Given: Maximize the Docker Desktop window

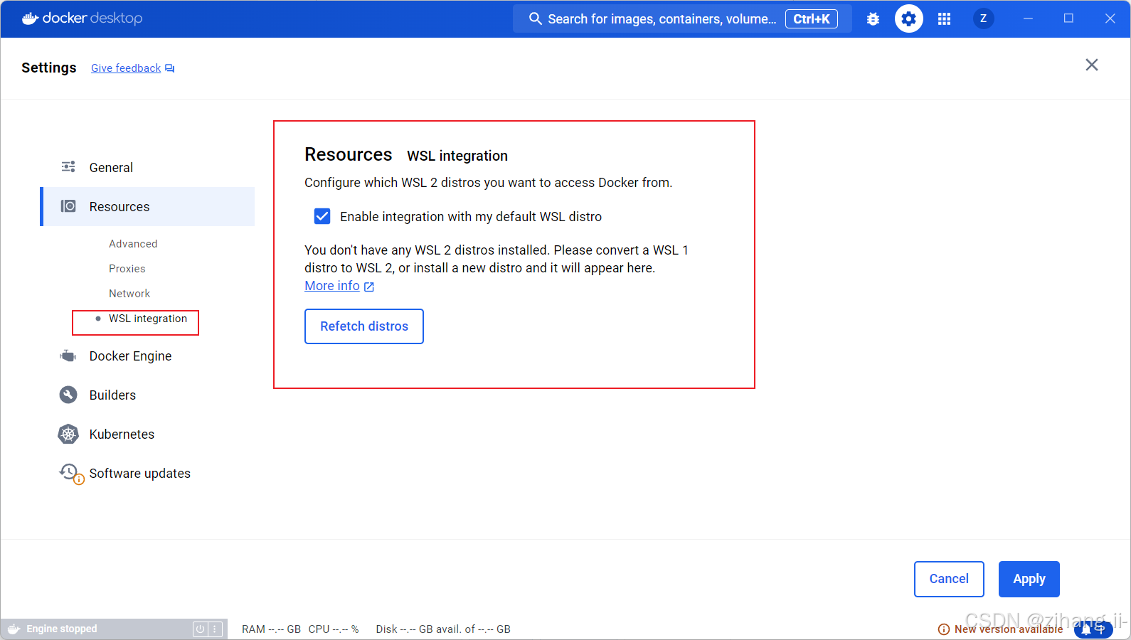Looking at the screenshot, I should click(x=1068, y=18).
